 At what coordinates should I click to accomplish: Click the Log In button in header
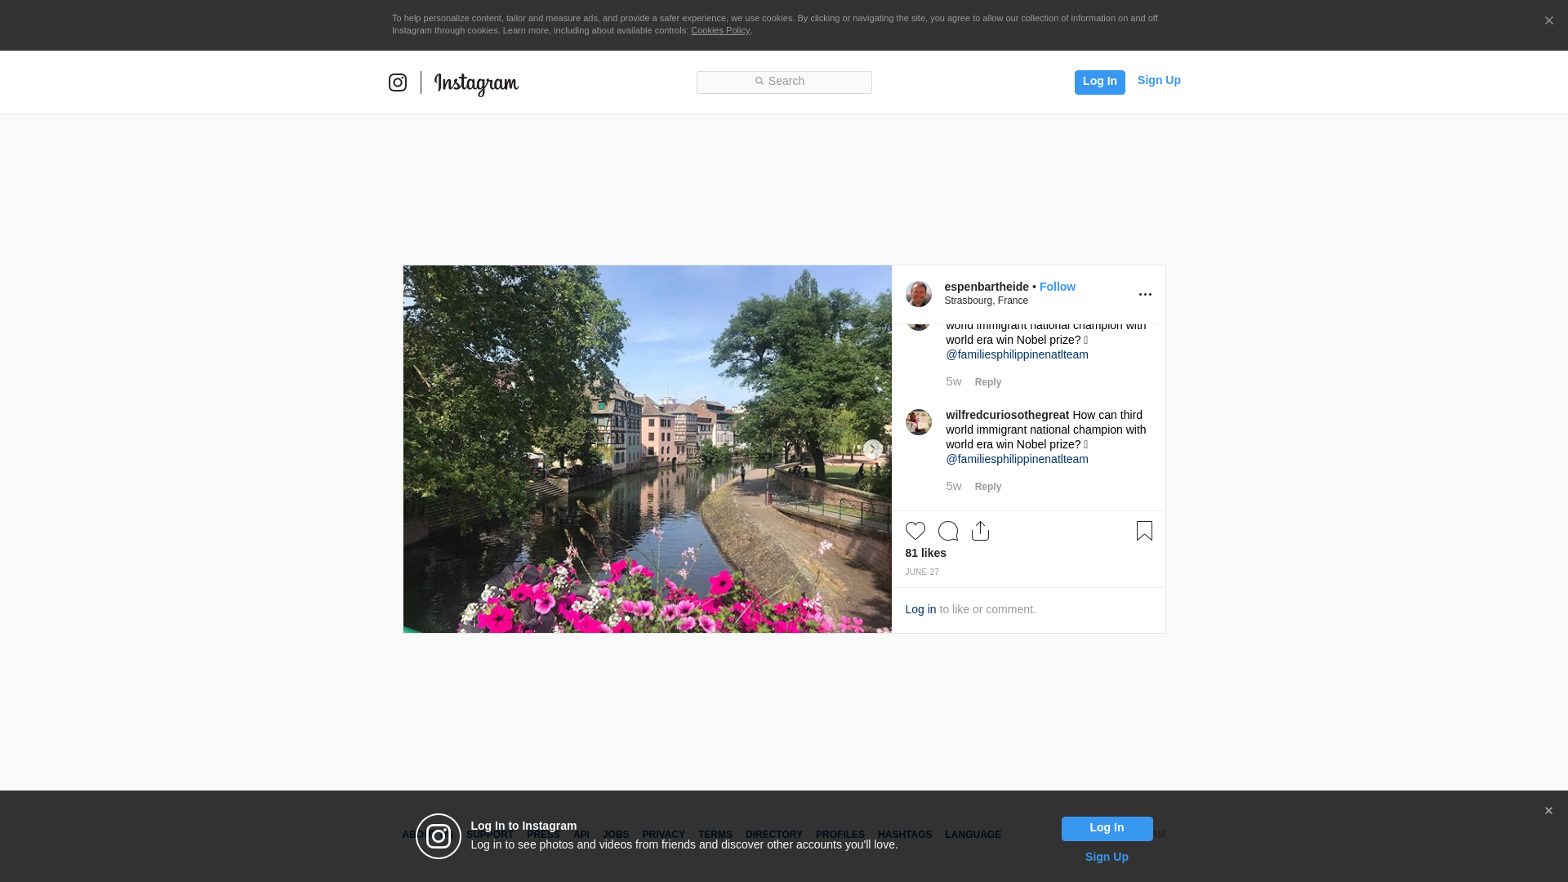(x=1099, y=82)
